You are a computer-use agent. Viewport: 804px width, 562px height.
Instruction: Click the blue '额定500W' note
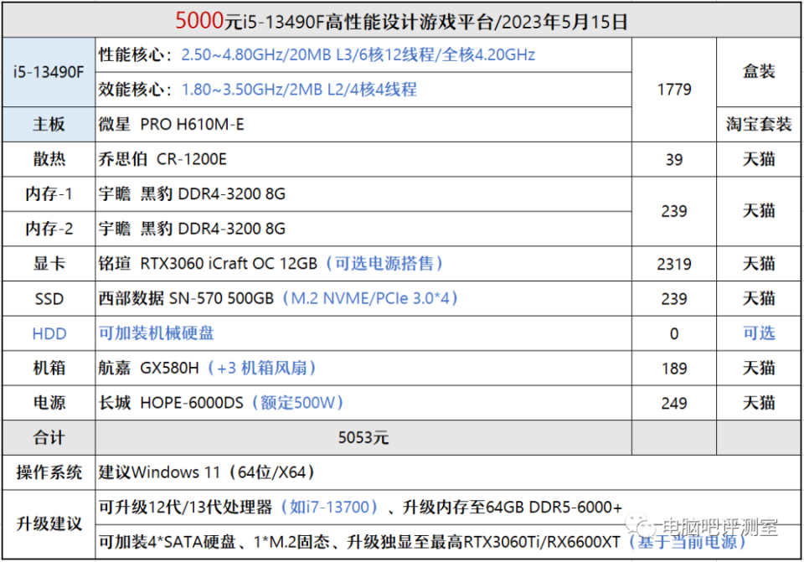pyautogui.click(x=297, y=403)
